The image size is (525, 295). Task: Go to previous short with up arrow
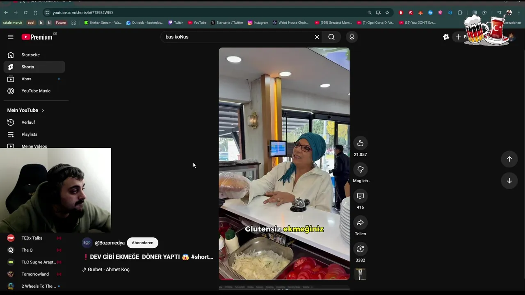coord(509,159)
